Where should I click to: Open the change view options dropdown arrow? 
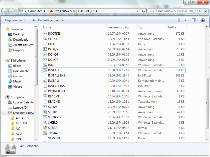click(186, 20)
